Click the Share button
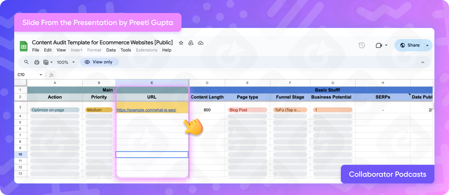Screen dimensions: 449x195 point(409,45)
